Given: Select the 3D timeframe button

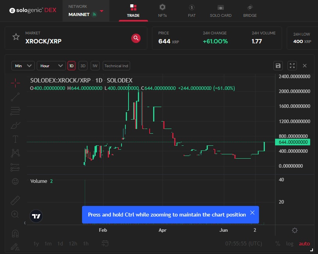Looking at the screenshot, I should 83,66.
